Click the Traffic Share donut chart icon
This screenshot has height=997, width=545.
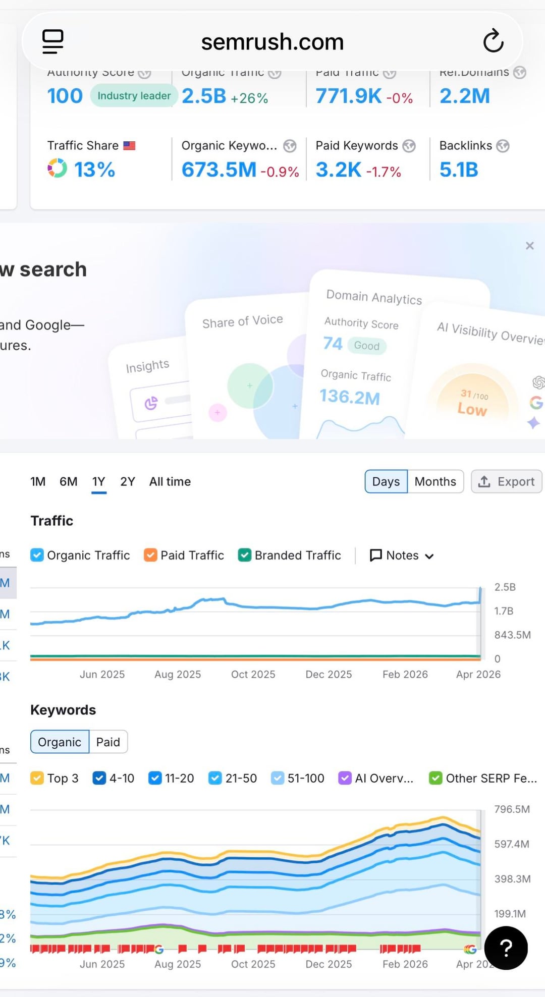pyautogui.click(x=57, y=169)
